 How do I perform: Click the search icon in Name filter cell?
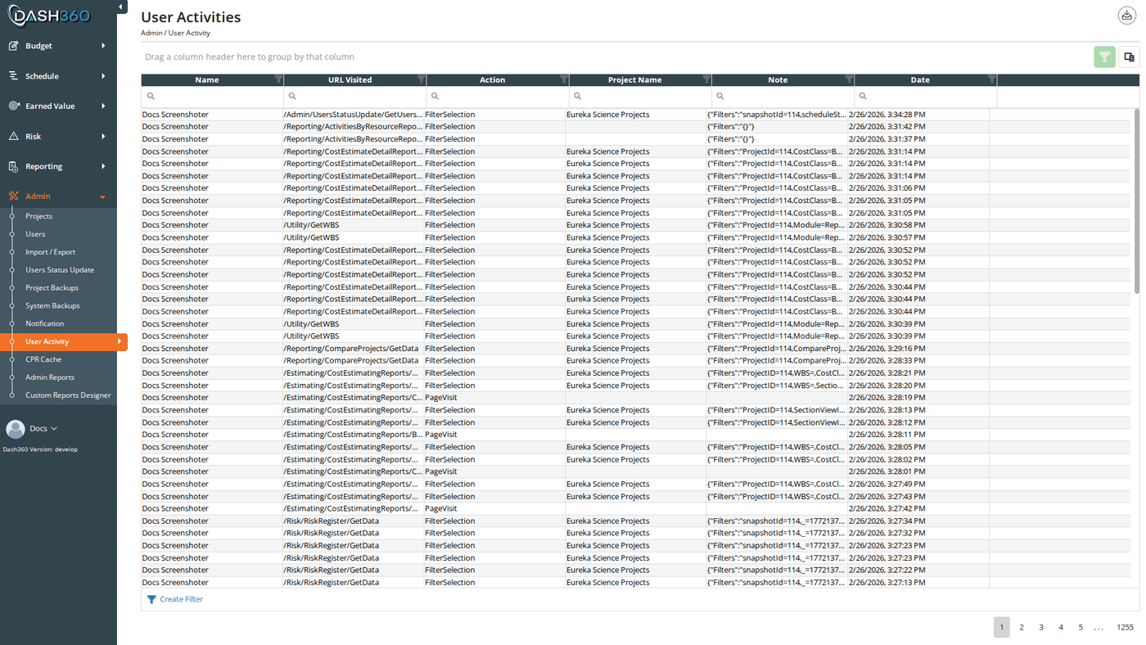[x=151, y=97]
